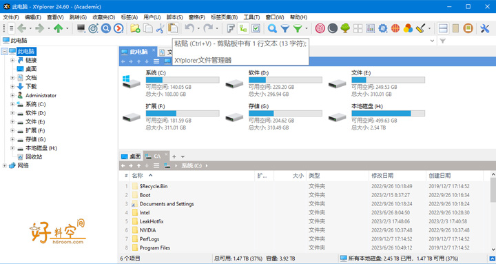Open dropdown next to green filter
The width and height of the screenshot is (496, 264).
(x=307, y=28)
